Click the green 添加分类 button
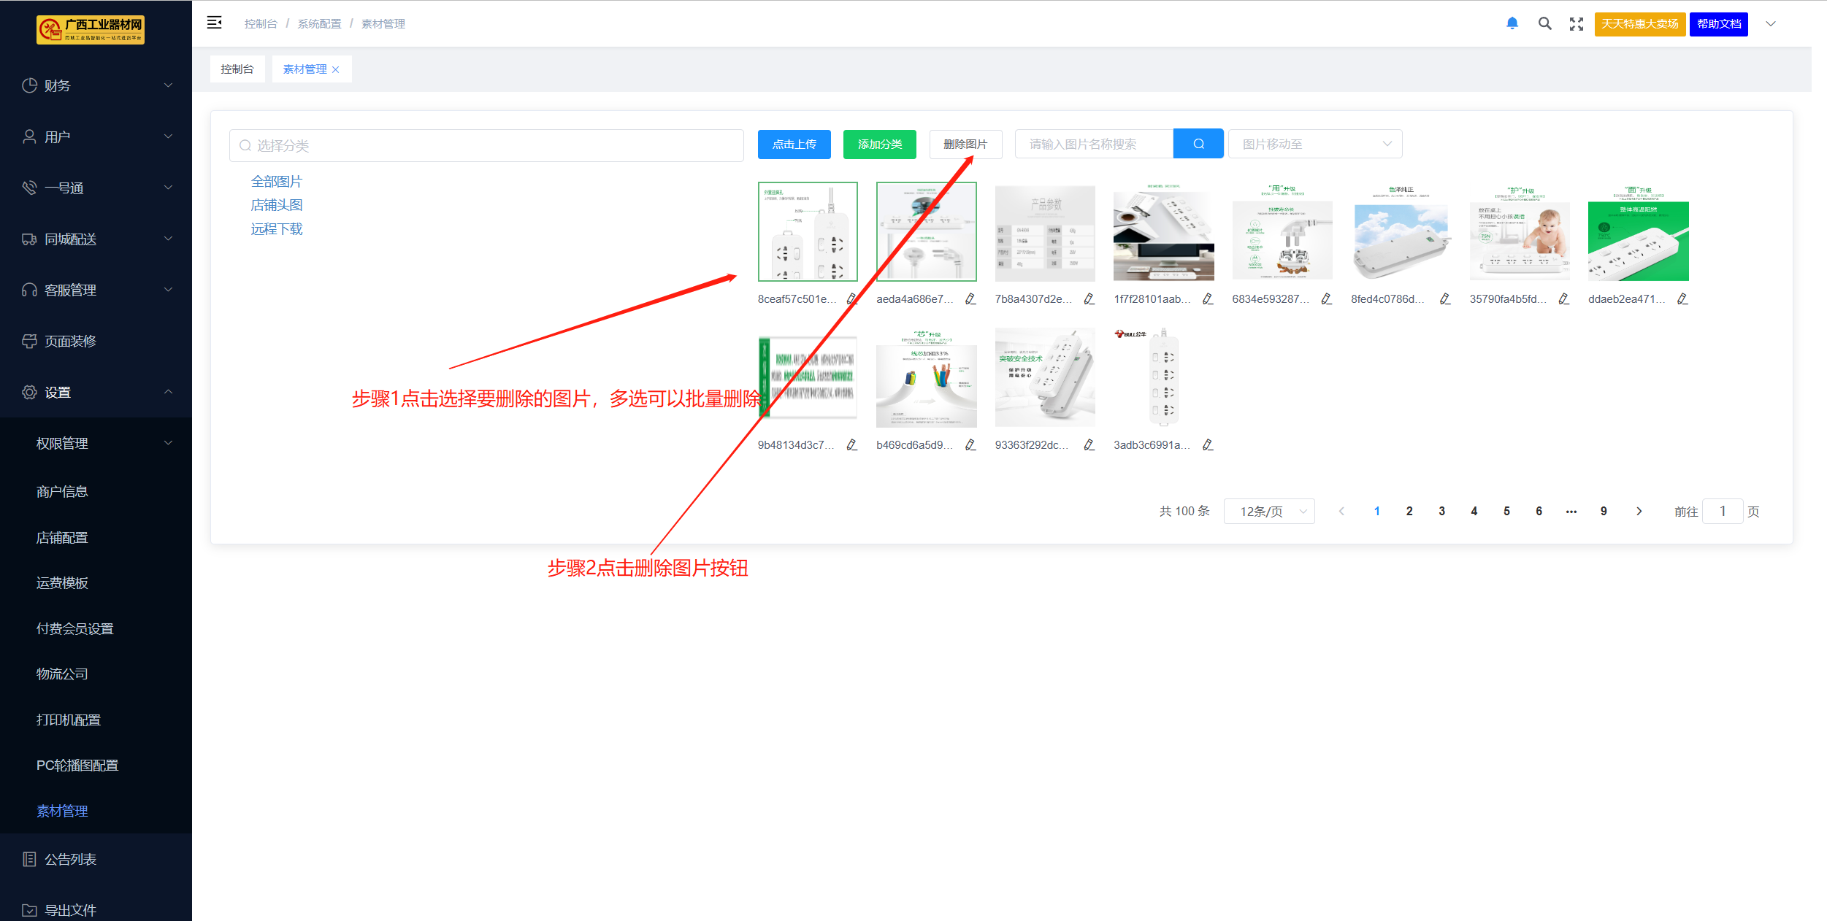The image size is (1827, 921). (879, 144)
